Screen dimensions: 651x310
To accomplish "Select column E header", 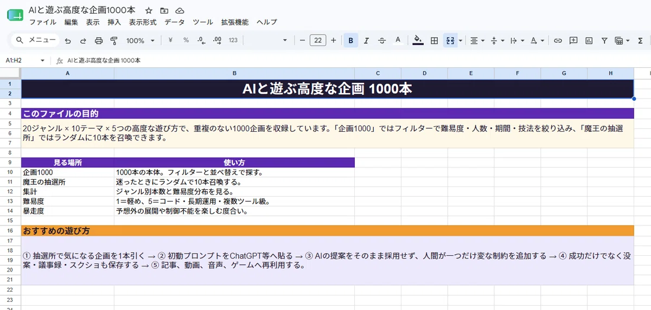I will click(x=470, y=73).
